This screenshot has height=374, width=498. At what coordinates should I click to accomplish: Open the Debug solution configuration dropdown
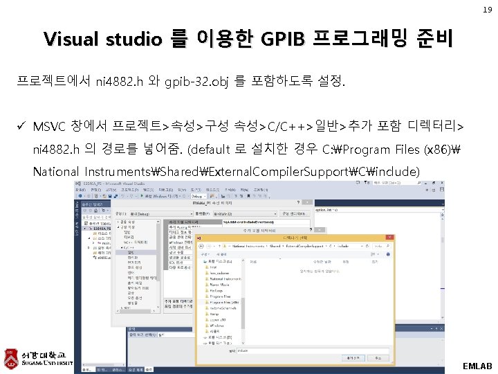[199, 196]
